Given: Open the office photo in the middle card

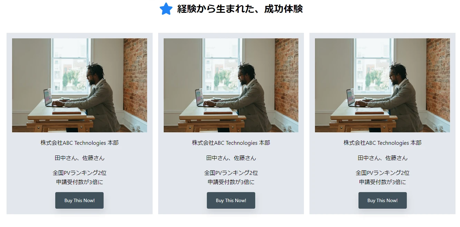Looking at the screenshot, I should [x=231, y=85].
